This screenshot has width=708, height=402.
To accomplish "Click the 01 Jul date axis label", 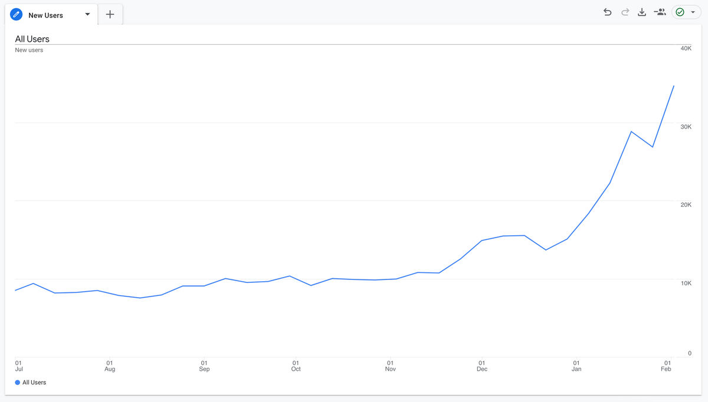I will [x=18, y=366].
